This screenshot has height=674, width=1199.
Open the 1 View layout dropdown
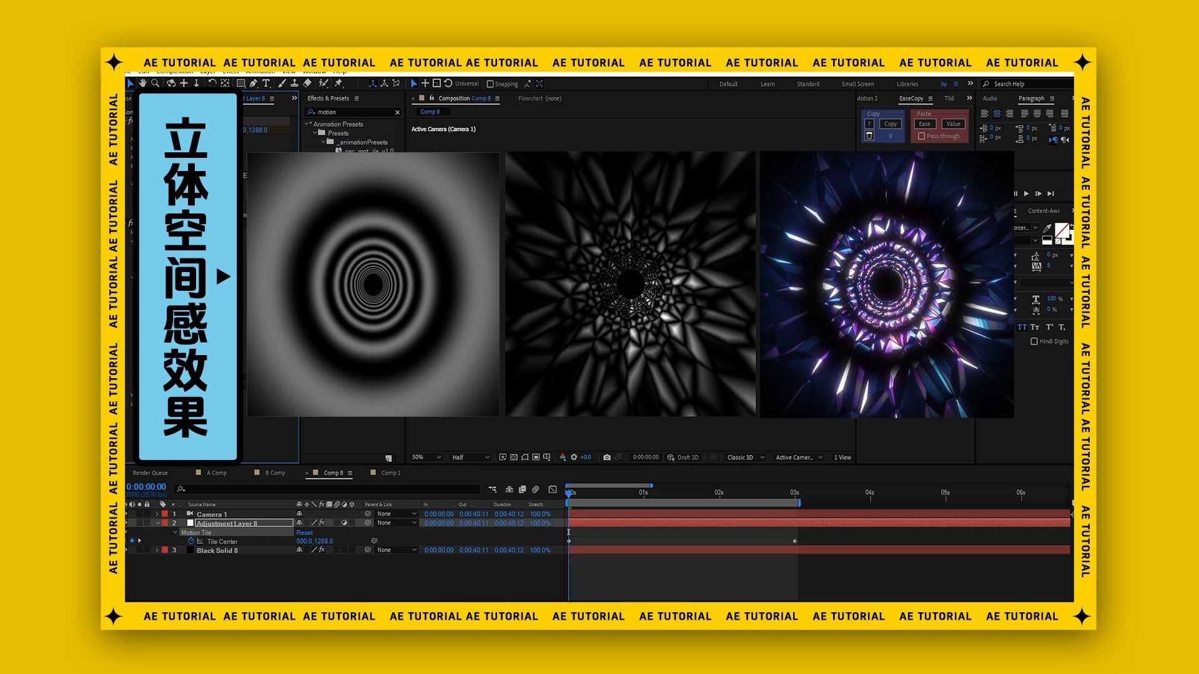pyautogui.click(x=842, y=457)
